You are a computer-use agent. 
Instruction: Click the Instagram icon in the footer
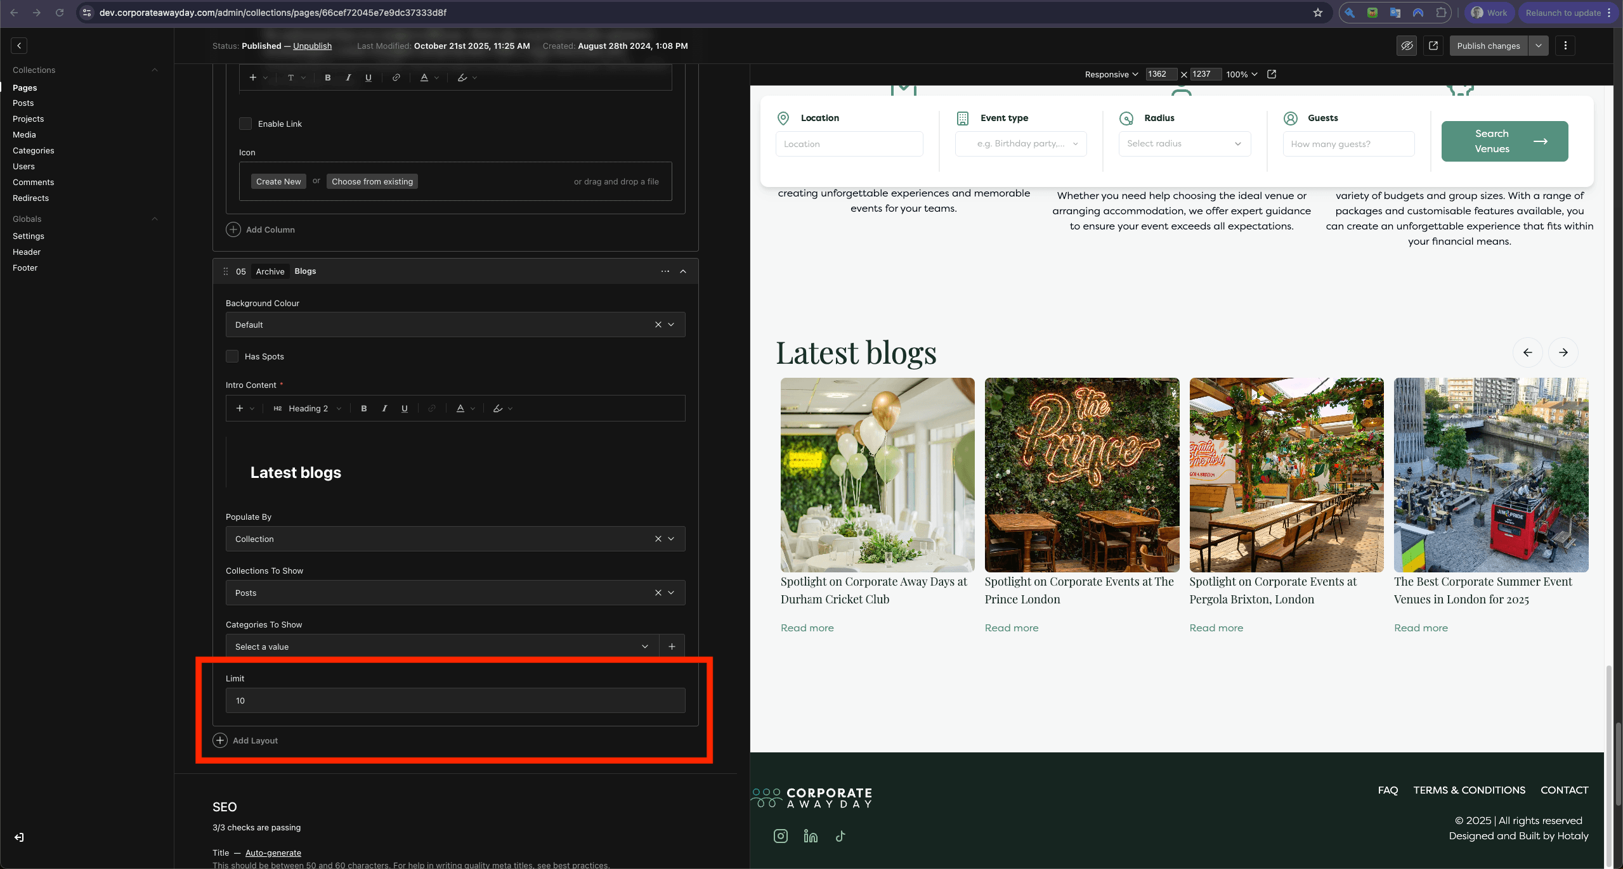[x=781, y=836]
